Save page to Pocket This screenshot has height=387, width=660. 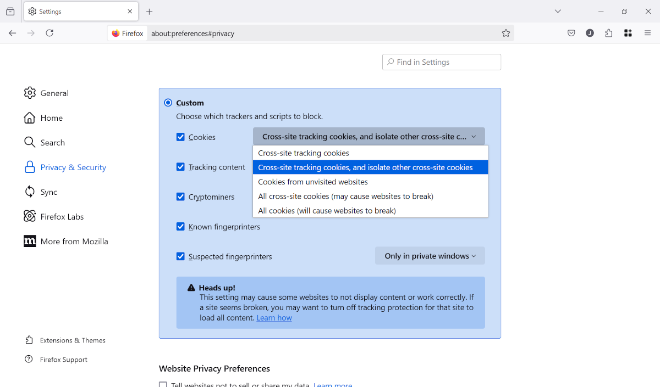pyautogui.click(x=571, y=33)
